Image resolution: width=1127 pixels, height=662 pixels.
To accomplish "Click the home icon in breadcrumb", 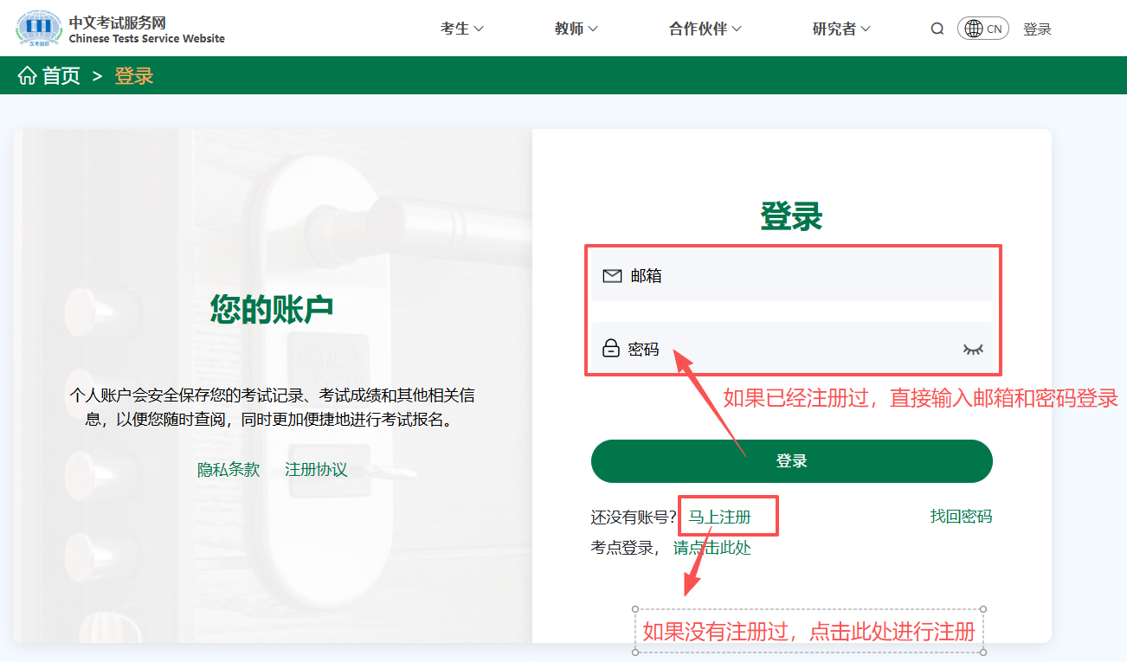I will click(x=28, y=76).
